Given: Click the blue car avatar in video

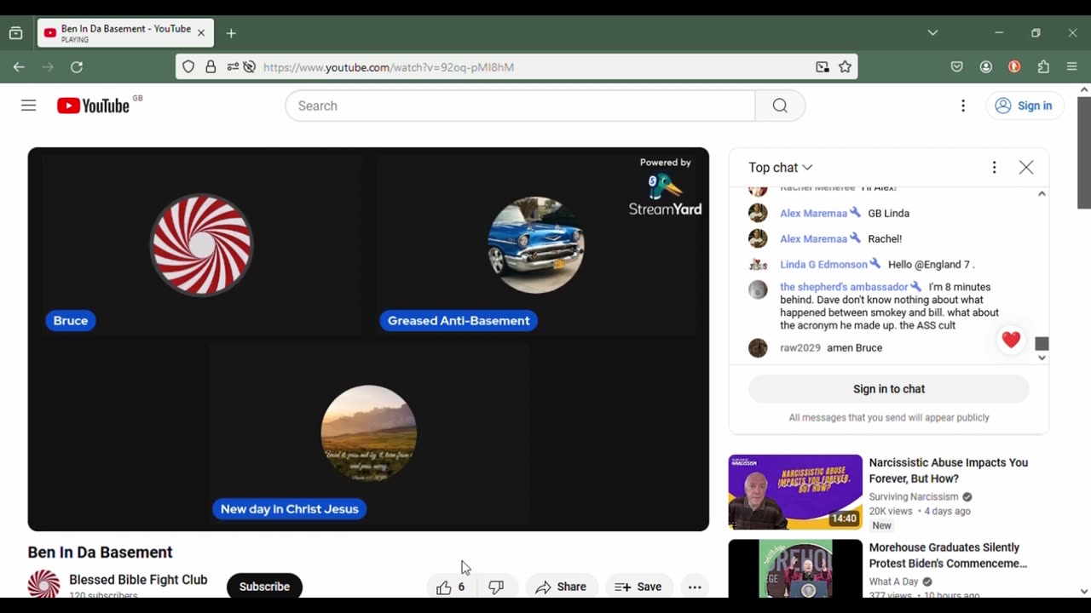Looking at the screenshot, I should click(536, 245).
